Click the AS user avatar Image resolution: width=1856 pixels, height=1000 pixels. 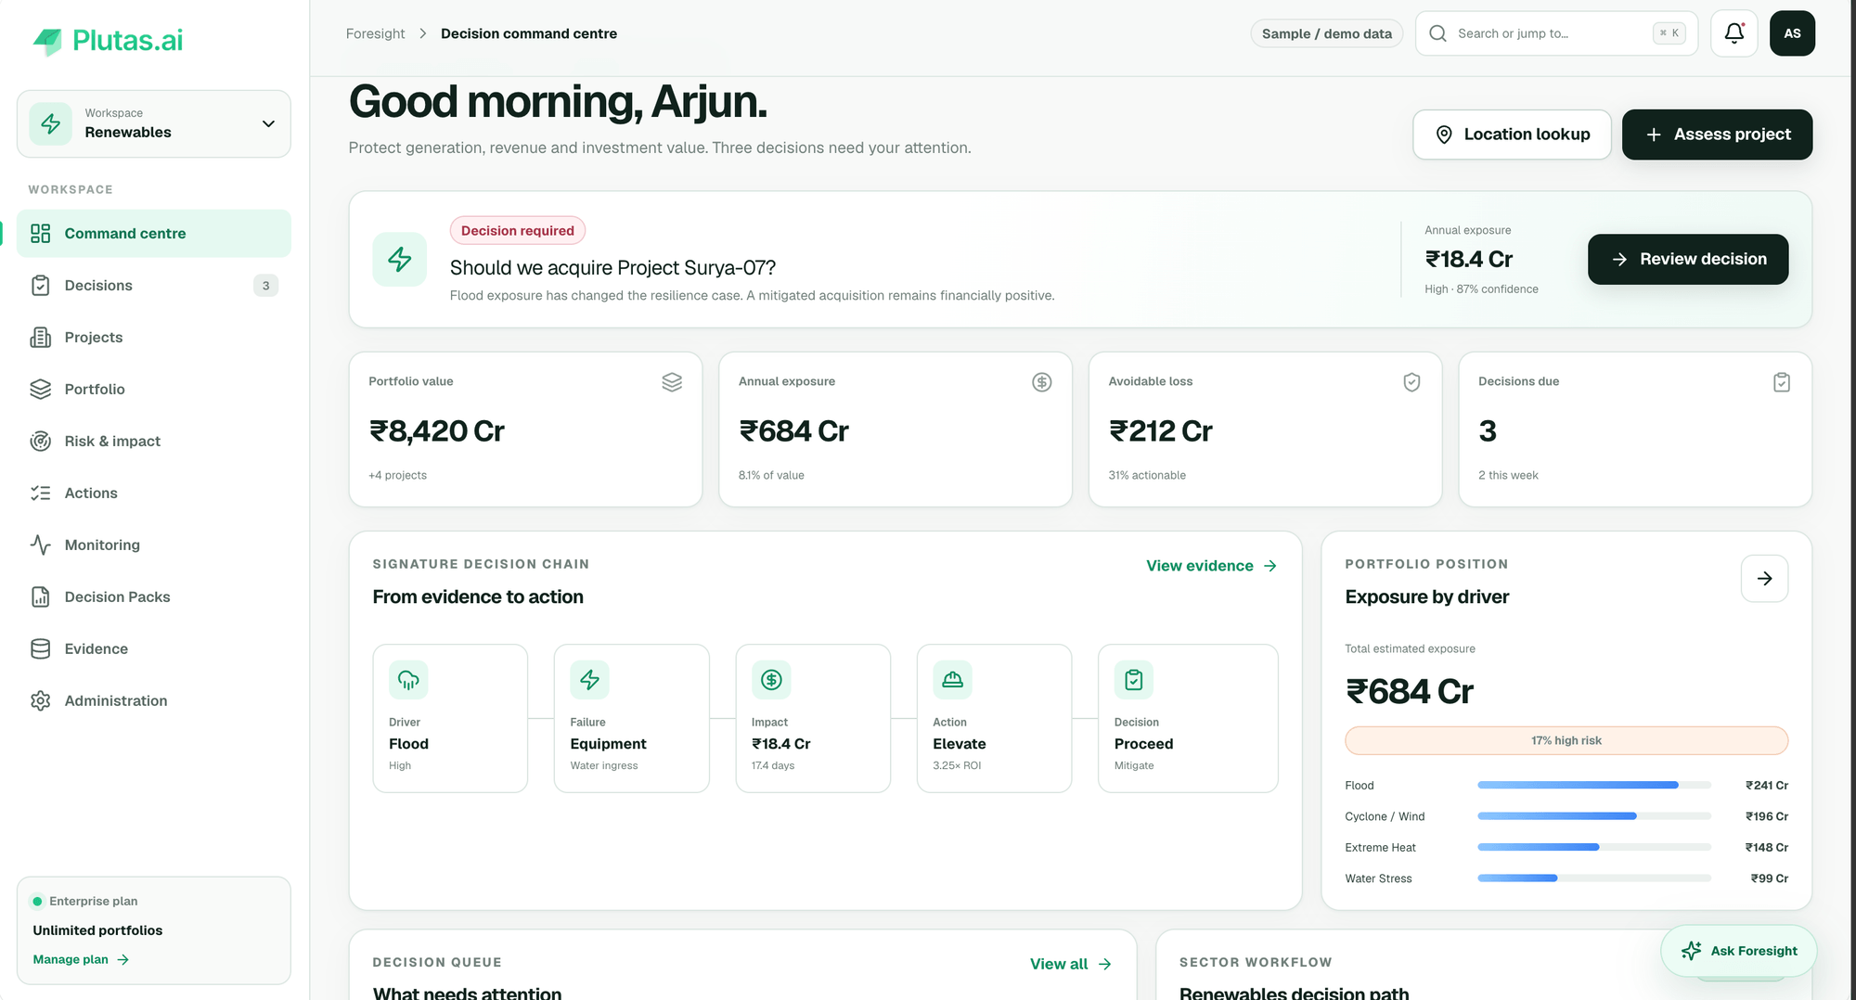pos(1792,33)
